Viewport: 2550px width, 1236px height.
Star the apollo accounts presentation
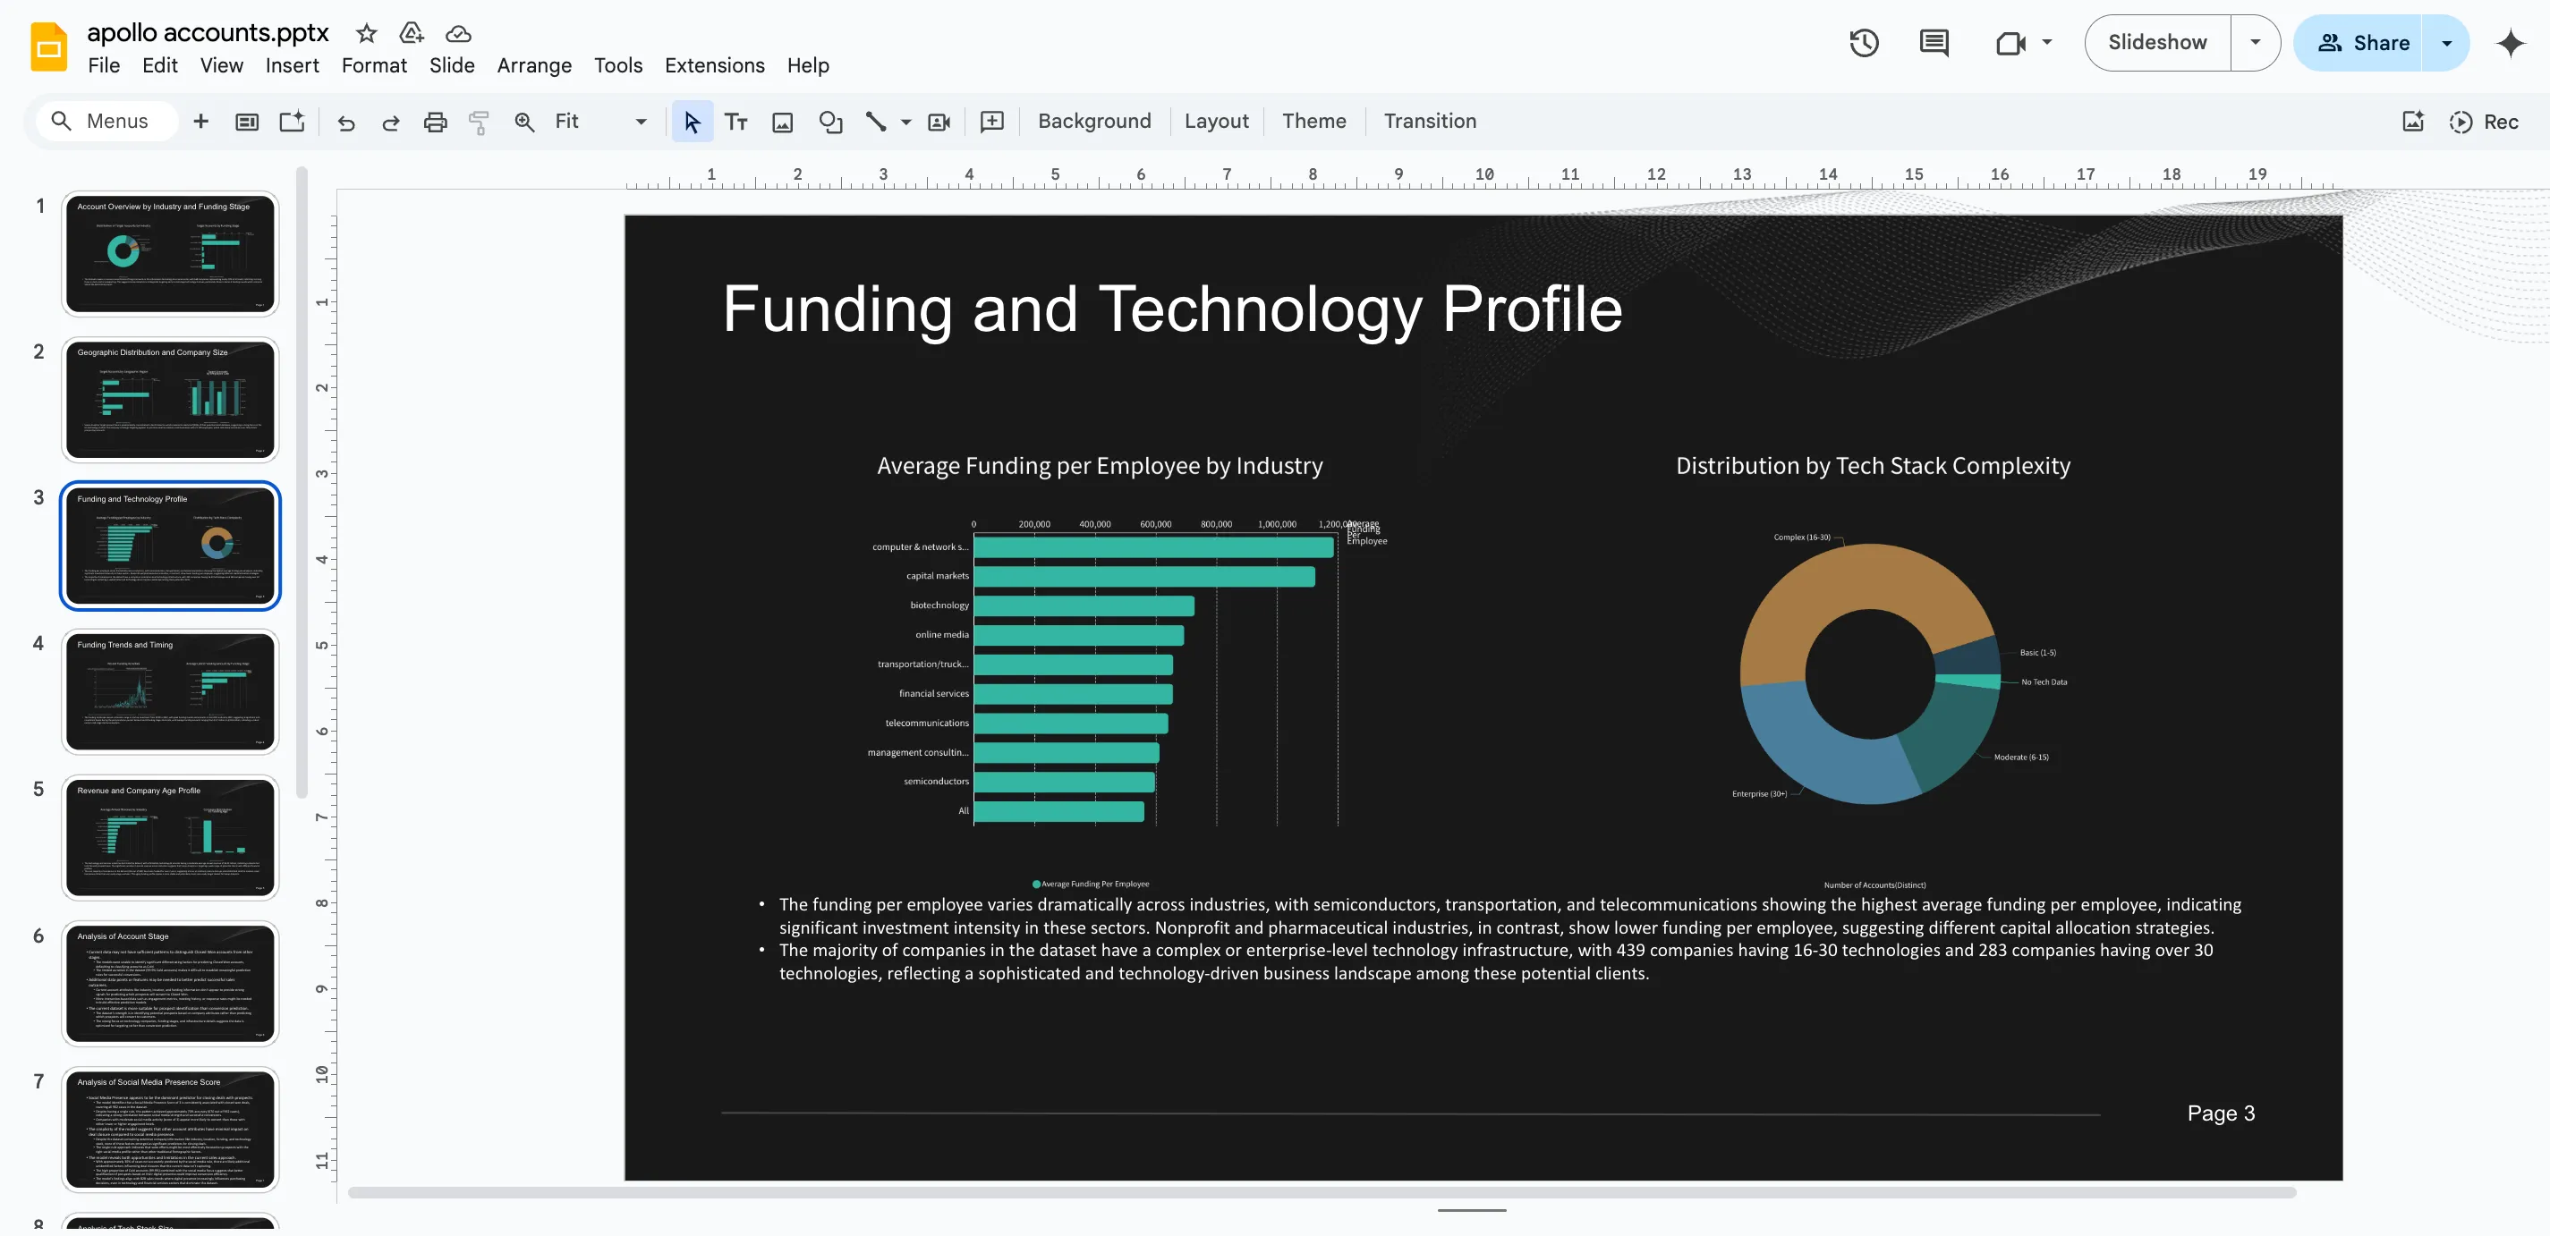364,33
